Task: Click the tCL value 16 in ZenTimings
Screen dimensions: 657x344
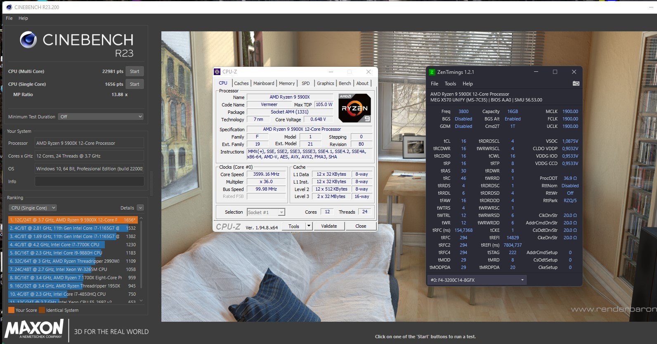Action: pos(463,141)
